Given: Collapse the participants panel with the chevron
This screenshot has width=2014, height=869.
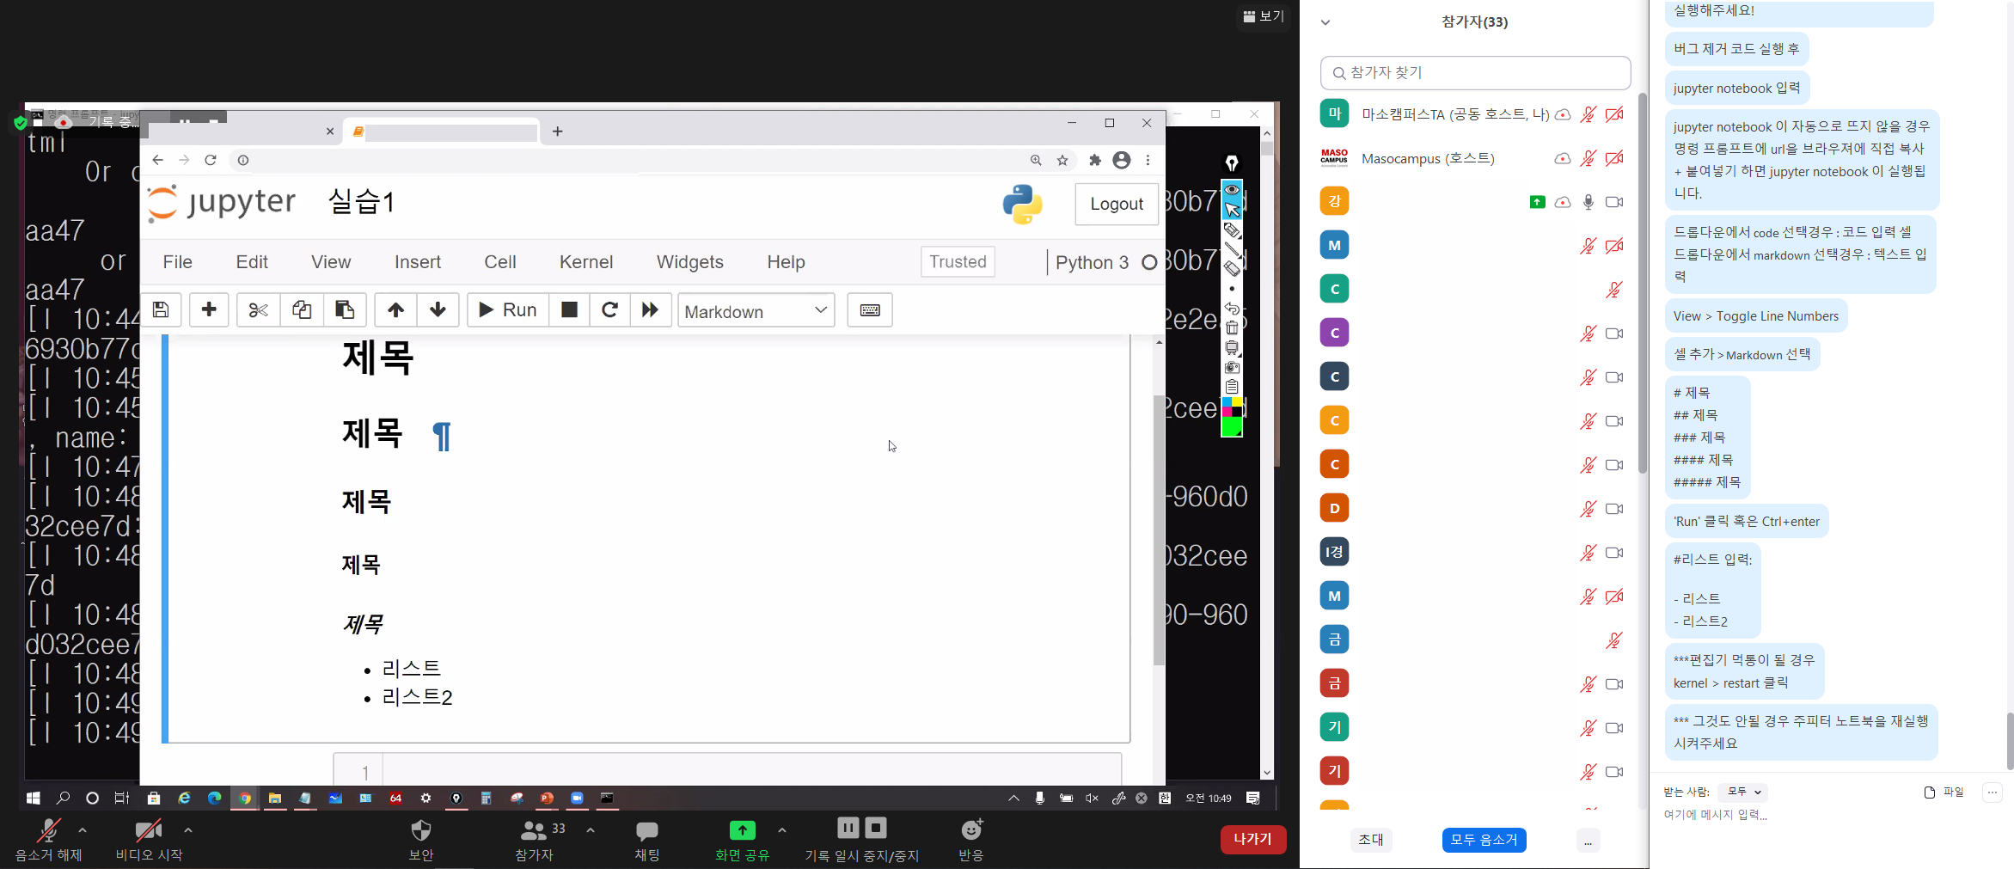Looking at the screenshot, I should [1325, 22].
